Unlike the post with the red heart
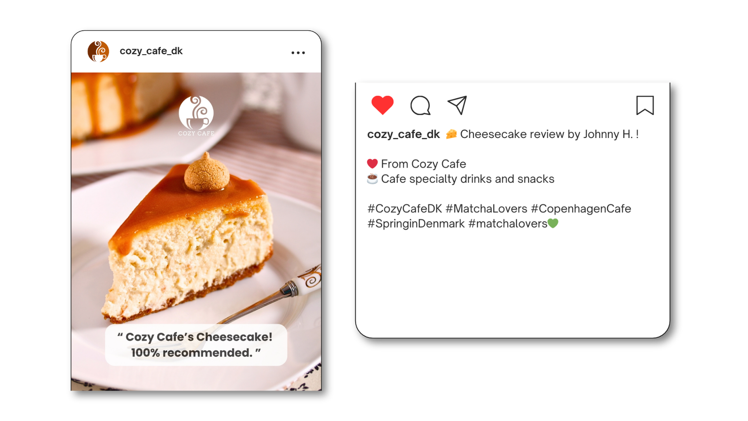 [x=382, y=105]
